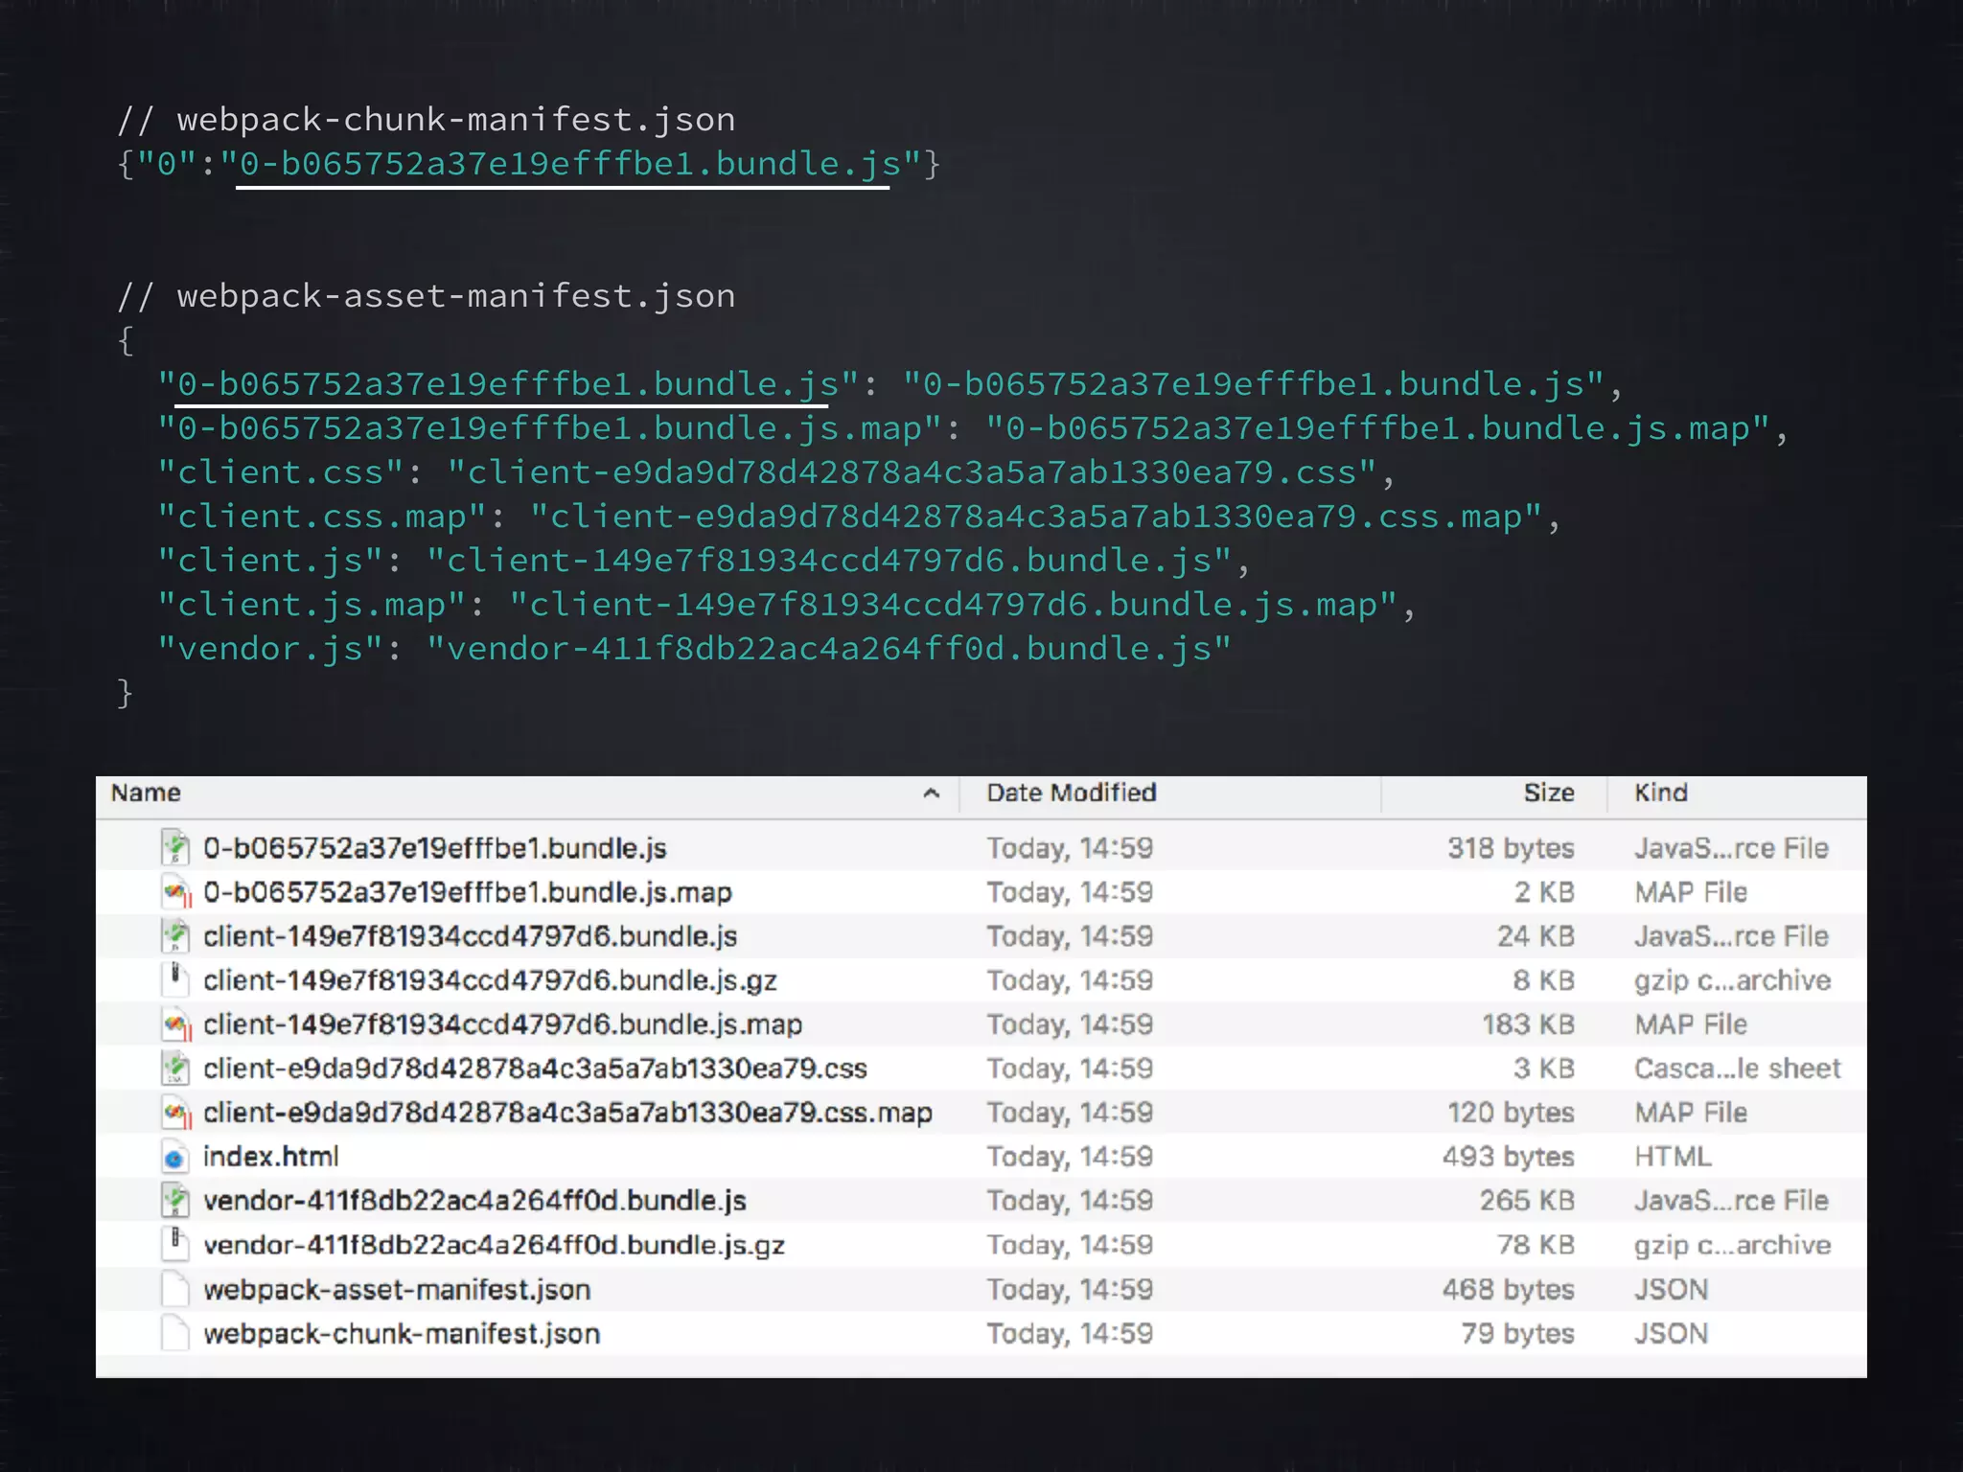1963x1472 pixels.
Task: Select client-149e7f81934ccd4797d6.bundle.js file name
Action: (x=470, y=936)
